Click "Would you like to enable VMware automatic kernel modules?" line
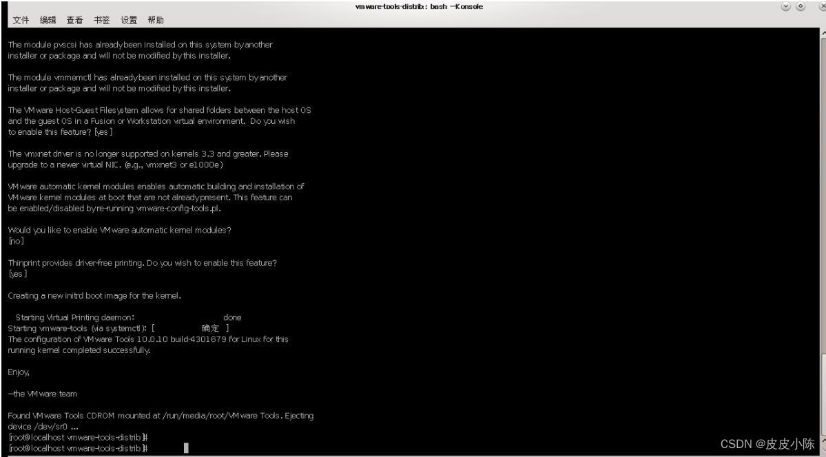Viewport: 826px width, 457px height. click(x=120, y=230)
